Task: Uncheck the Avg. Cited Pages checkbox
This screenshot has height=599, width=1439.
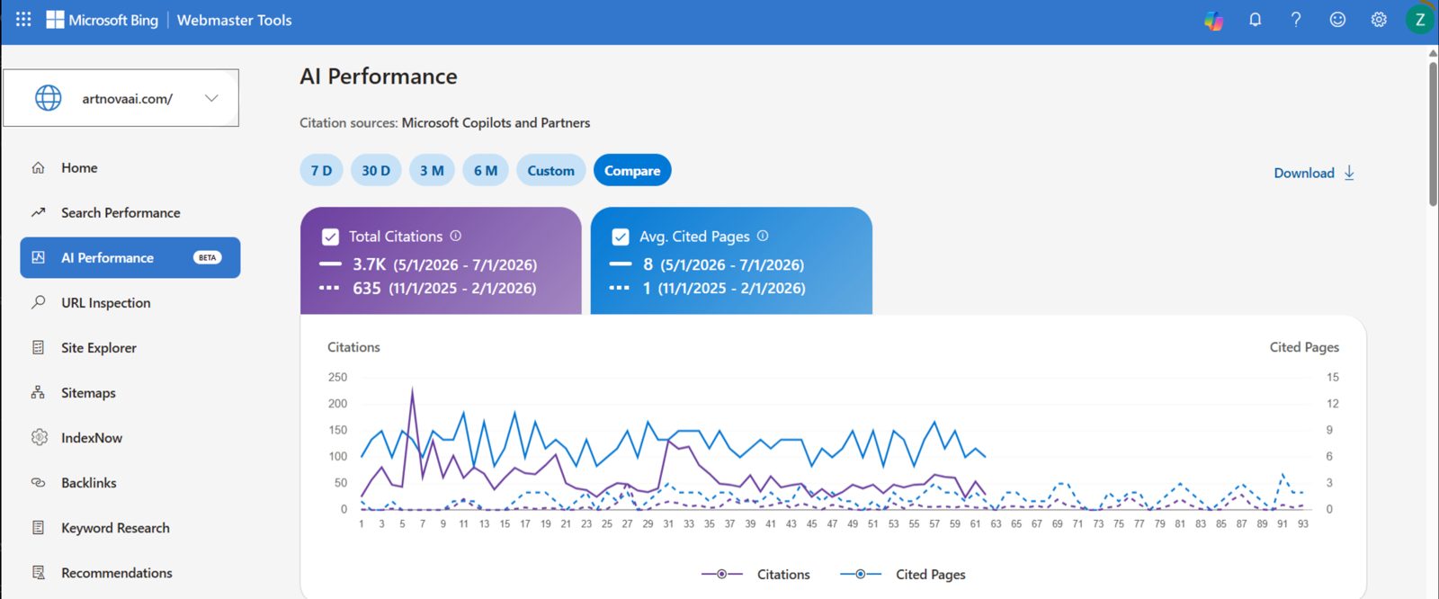Action: pos(621,237)
